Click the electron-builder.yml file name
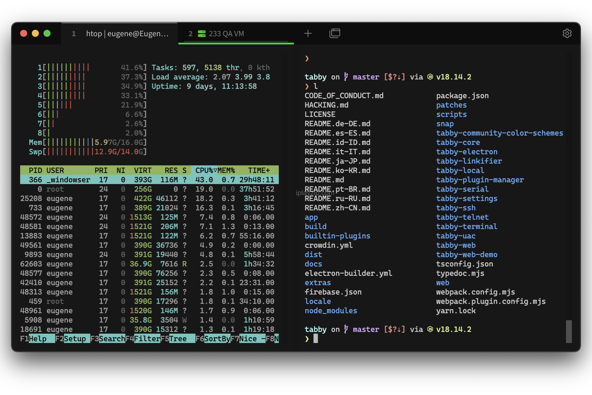 click(x=348, y=273)
